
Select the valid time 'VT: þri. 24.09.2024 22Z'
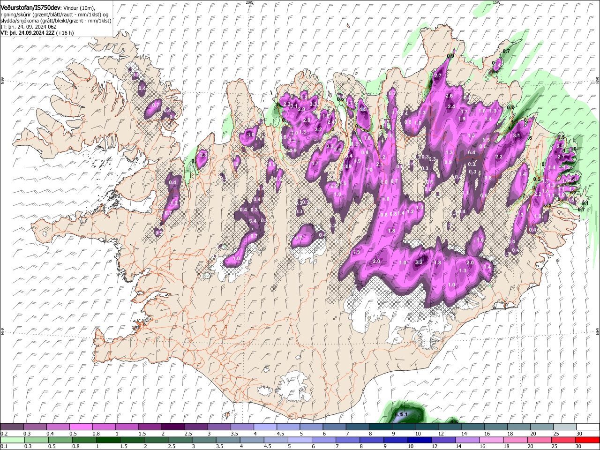pyautogui.click(x=28, y=33)
